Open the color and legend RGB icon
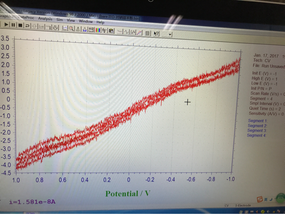Image resolution: width=285 pixels, height=214 pixels. tap(98, 30)
